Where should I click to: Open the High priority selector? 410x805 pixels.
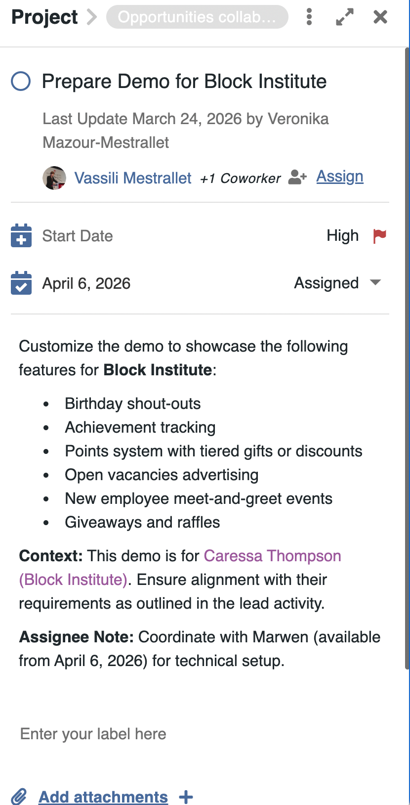pyautogui.click(x=342, y=236)
